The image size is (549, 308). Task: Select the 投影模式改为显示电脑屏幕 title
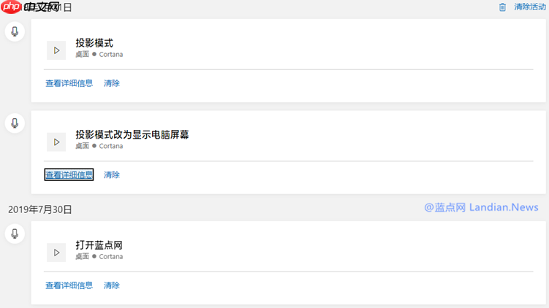coord(132,134)
